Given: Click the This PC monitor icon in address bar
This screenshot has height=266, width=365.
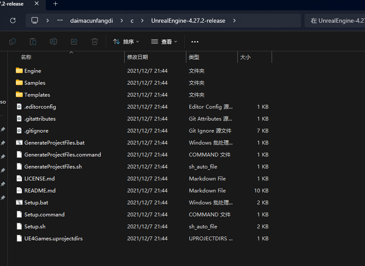Looking at the screenshot, I should 35,21.
